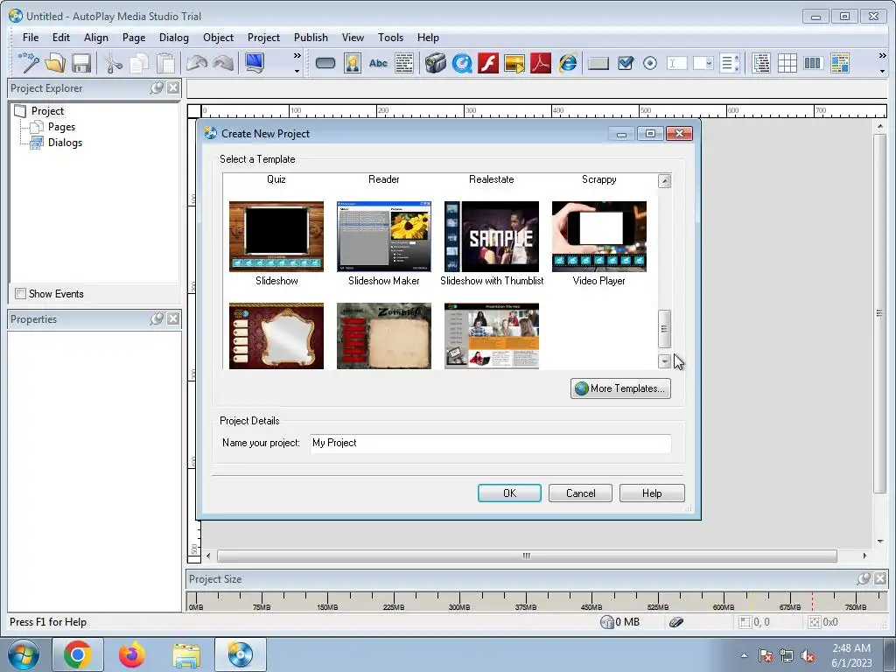Screen dimensions: 896x672
Task: Click OK in Create New Project
Action: pos(509,493)
